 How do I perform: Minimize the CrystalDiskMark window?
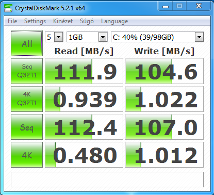[166, 7]
